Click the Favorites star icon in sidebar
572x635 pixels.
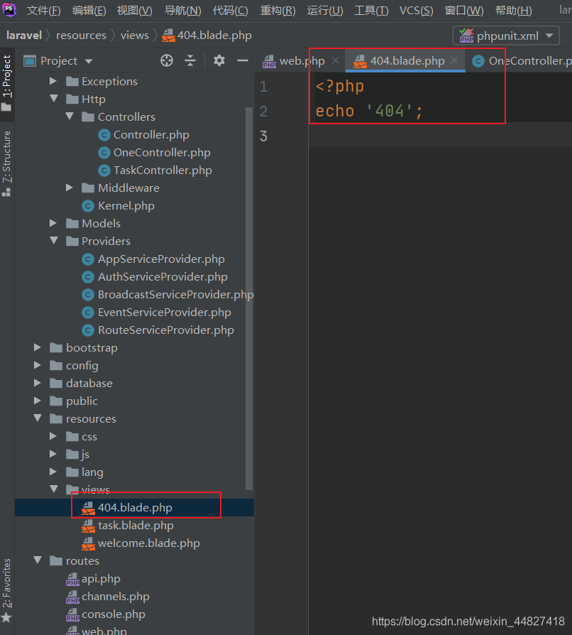[6, 618]
